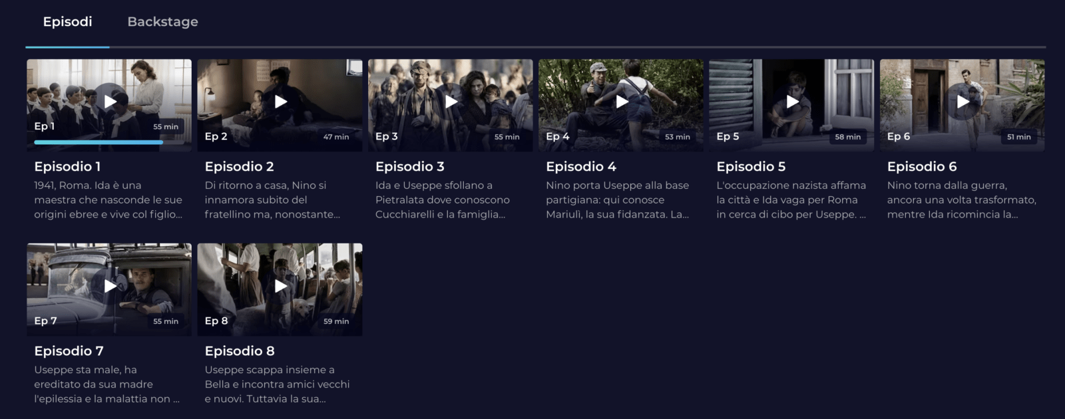Screen dimensions: 1065x419
Task: Switch to the Backstage tab
Action: (x=162, y=22)
